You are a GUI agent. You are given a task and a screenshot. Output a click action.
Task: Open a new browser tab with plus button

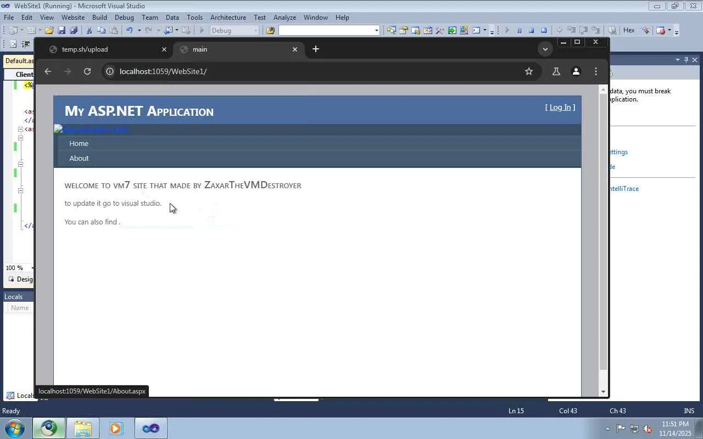tap(316, 49)
